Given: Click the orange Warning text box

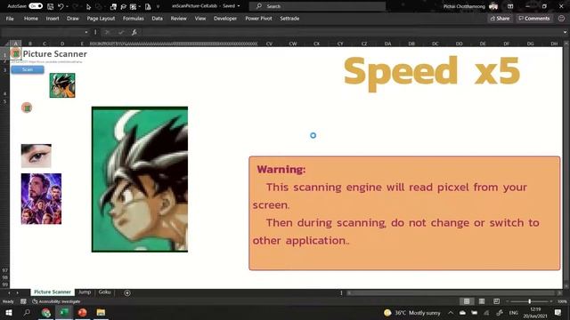Looking at the screenshot, I should pos(404,213).
